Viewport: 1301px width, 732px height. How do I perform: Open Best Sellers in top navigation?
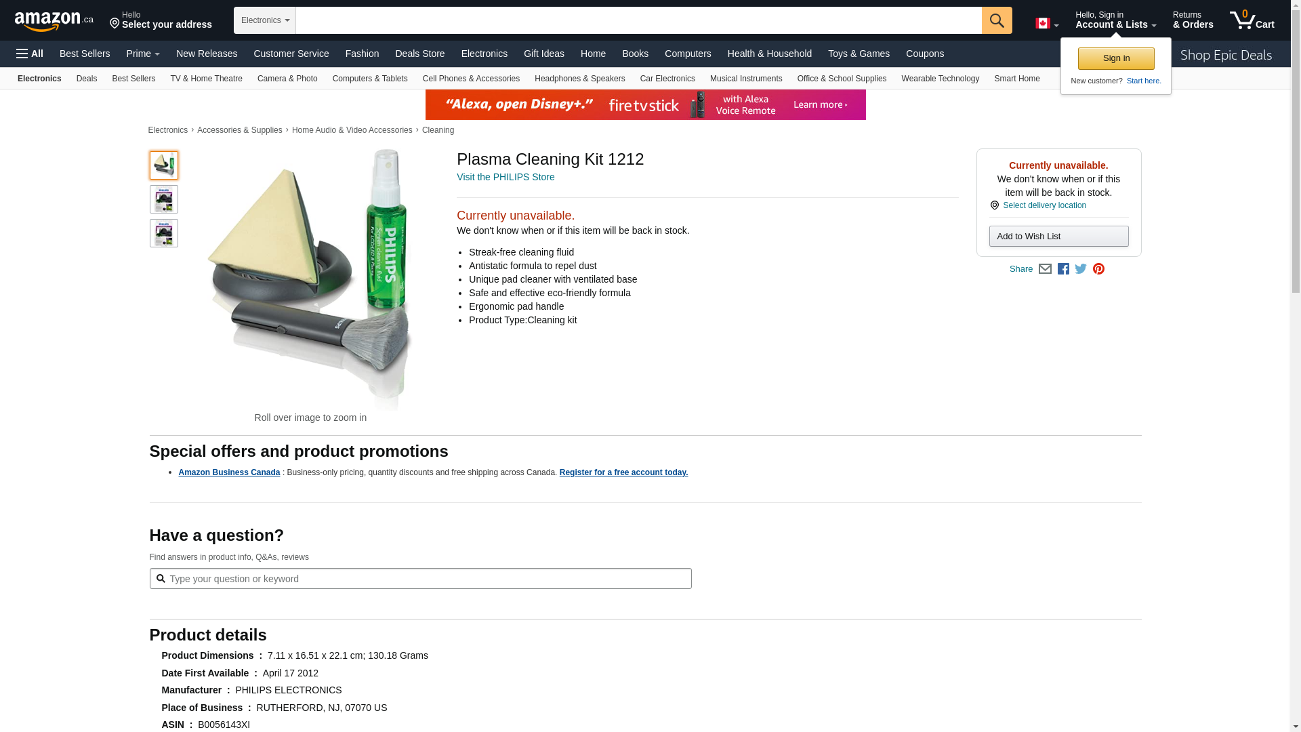point(85,54)
